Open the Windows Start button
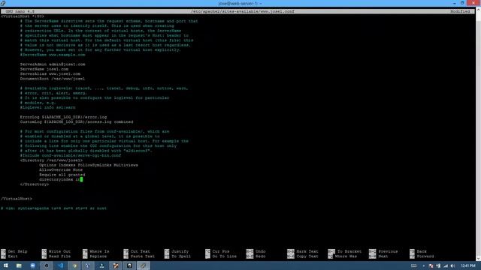This screenshot has width=481, height=270. pyautogui.click(x=5, y=265)
